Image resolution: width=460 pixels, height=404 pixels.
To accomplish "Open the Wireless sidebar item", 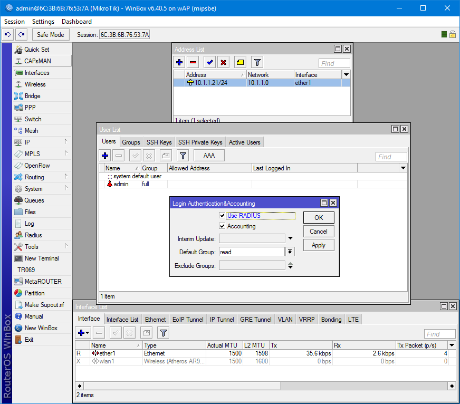I will coord(42,84).
